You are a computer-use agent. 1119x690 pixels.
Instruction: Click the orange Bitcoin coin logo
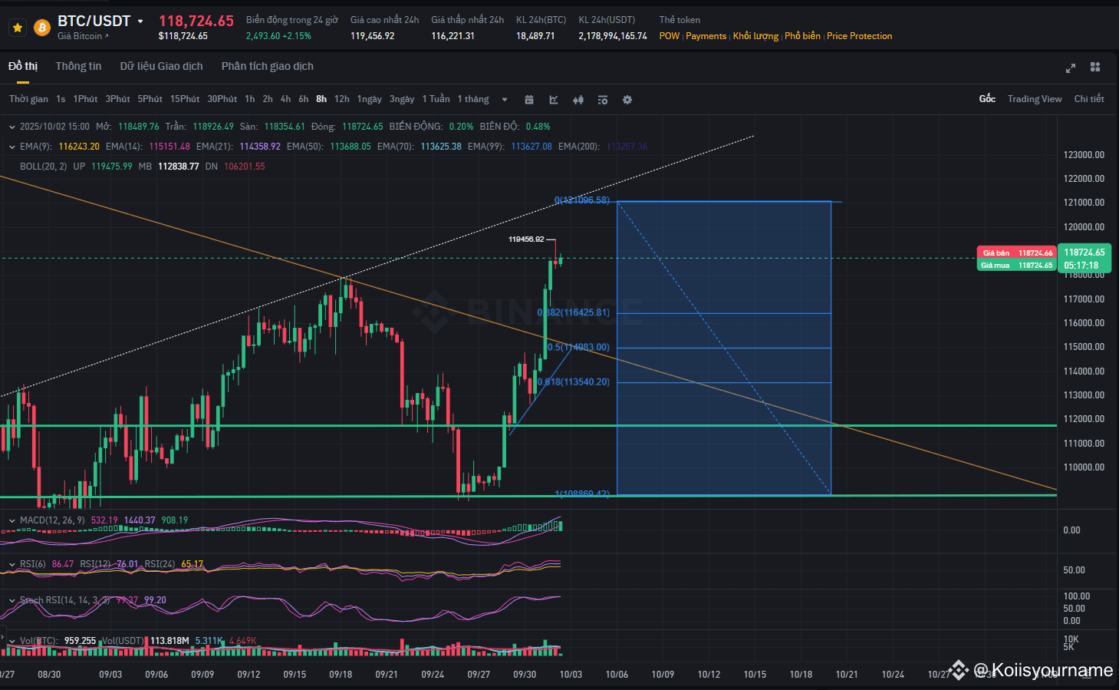point(42,28)
